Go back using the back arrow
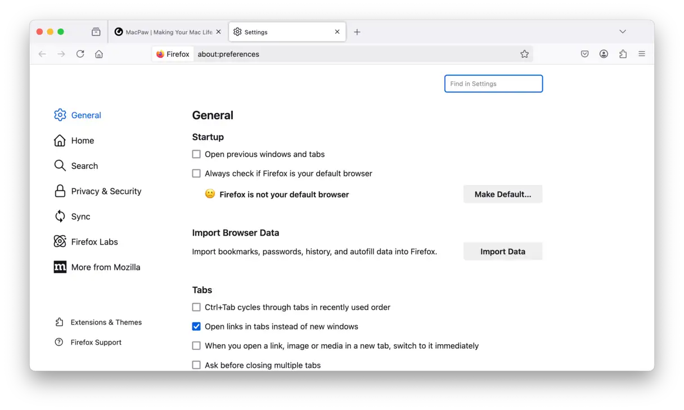684x410 pixels. (42, 54)
